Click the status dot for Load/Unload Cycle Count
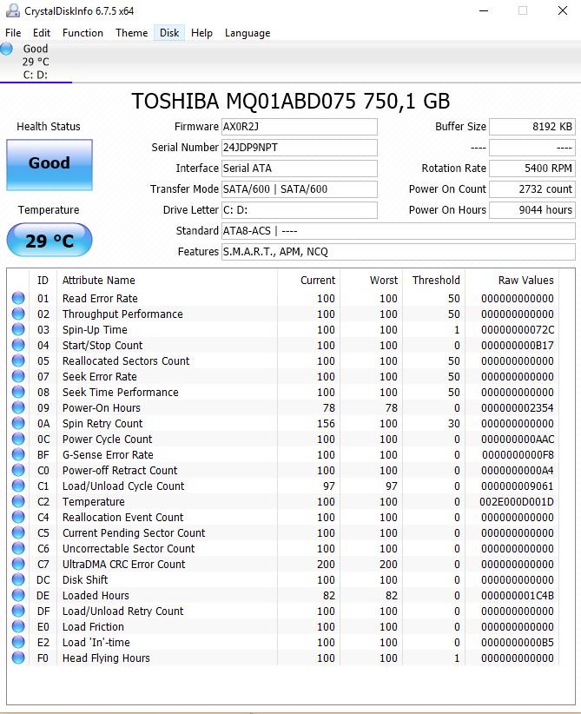Image resolution: width=581 pixels, height=714 pixels. click(x=18, y=486)
